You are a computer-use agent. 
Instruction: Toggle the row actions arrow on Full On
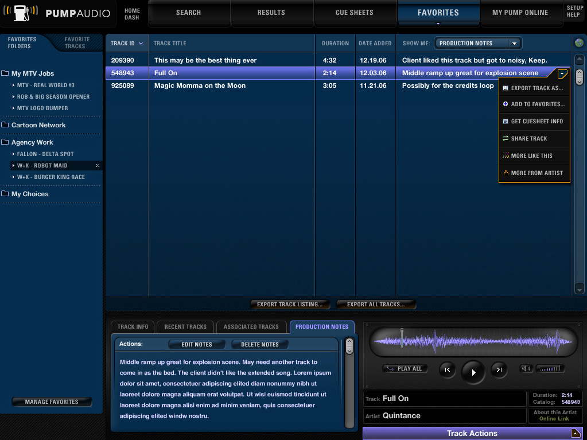pyautogui.click(x=562, y=73)
